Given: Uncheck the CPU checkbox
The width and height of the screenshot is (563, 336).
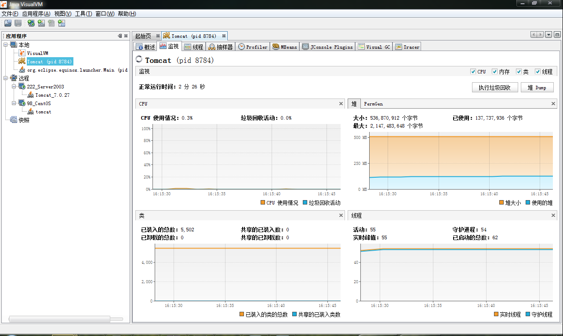Looking at the screenshot, I should pos(473,72).
